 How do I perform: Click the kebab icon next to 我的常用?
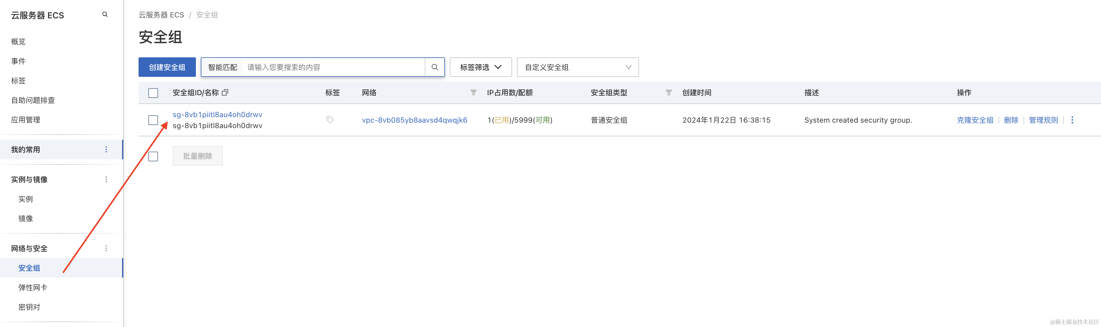(x=106, y=149)
